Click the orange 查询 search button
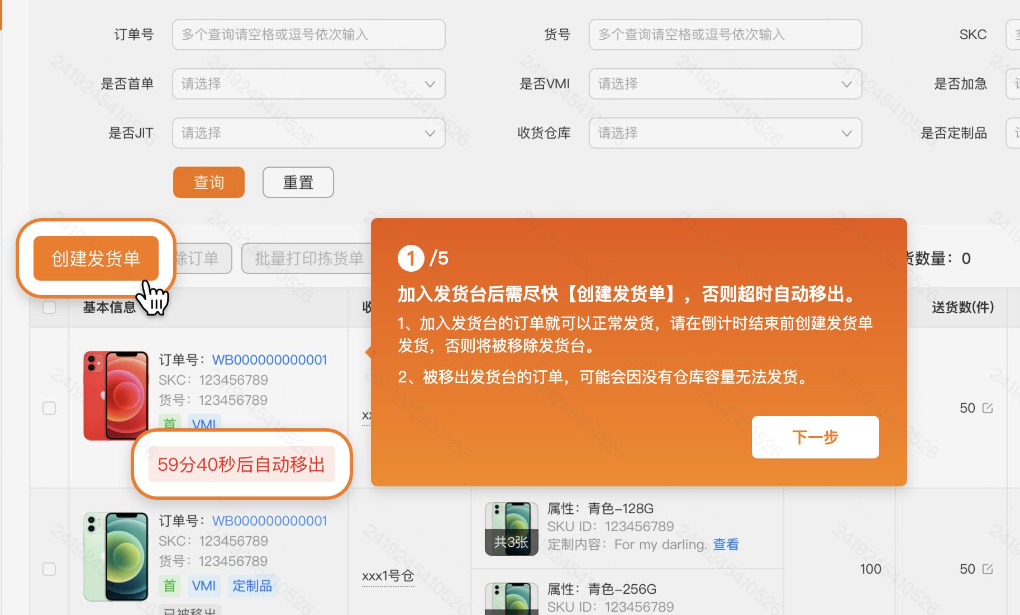Image resolution: width=1020 pixels, height=615 pixels. [208, 182]
